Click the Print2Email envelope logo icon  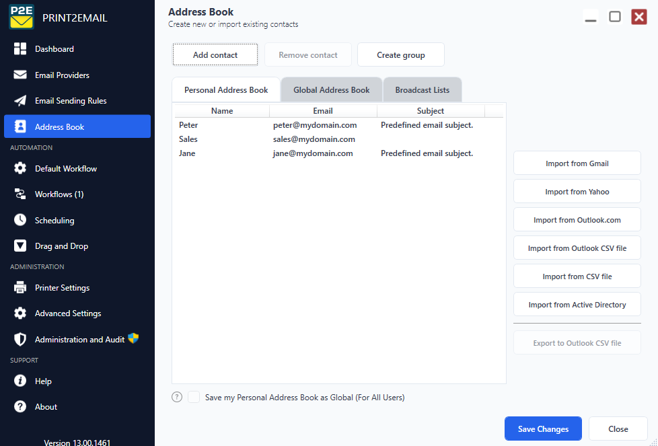tap(22, 17)
